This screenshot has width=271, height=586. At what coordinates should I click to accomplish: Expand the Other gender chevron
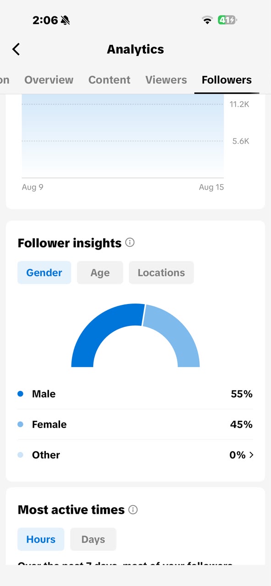251,455
